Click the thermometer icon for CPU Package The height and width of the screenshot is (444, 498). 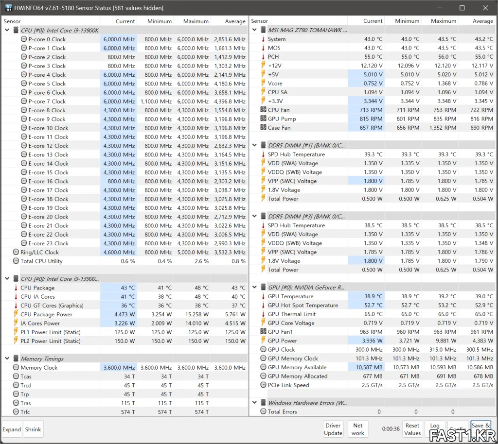click(16, 288)
